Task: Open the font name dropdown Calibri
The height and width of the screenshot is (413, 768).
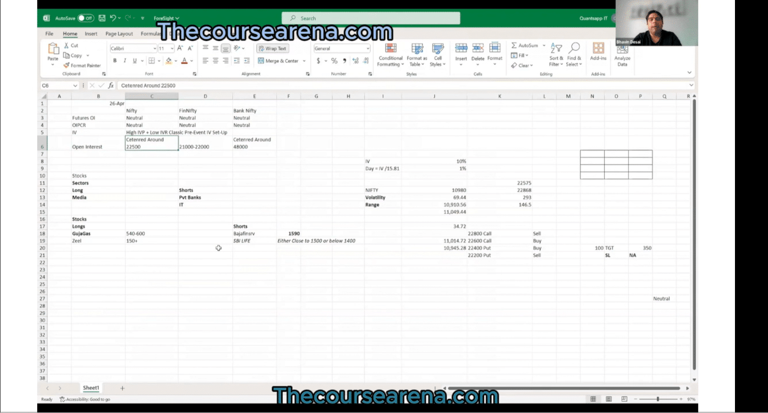Action: (x=154, y=48)
